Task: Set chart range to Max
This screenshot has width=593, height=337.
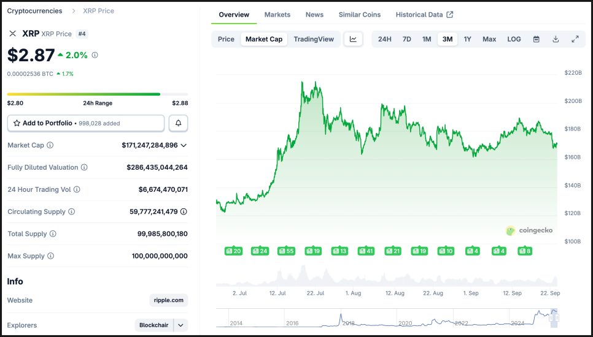Action: click(x=489, y=39)
